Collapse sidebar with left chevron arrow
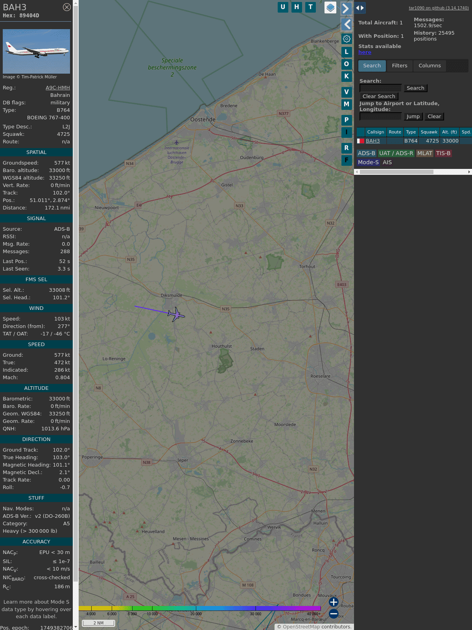 (346, 24)
